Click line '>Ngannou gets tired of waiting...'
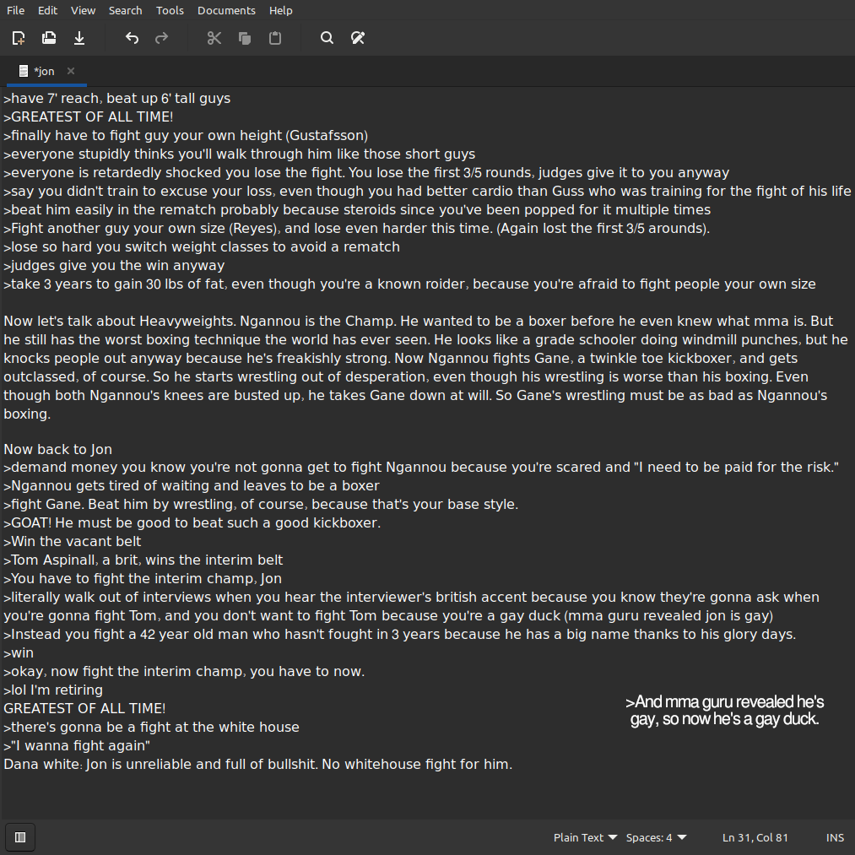Image resolution: width=855 pixels, height=855 pixels. point(192,486)
